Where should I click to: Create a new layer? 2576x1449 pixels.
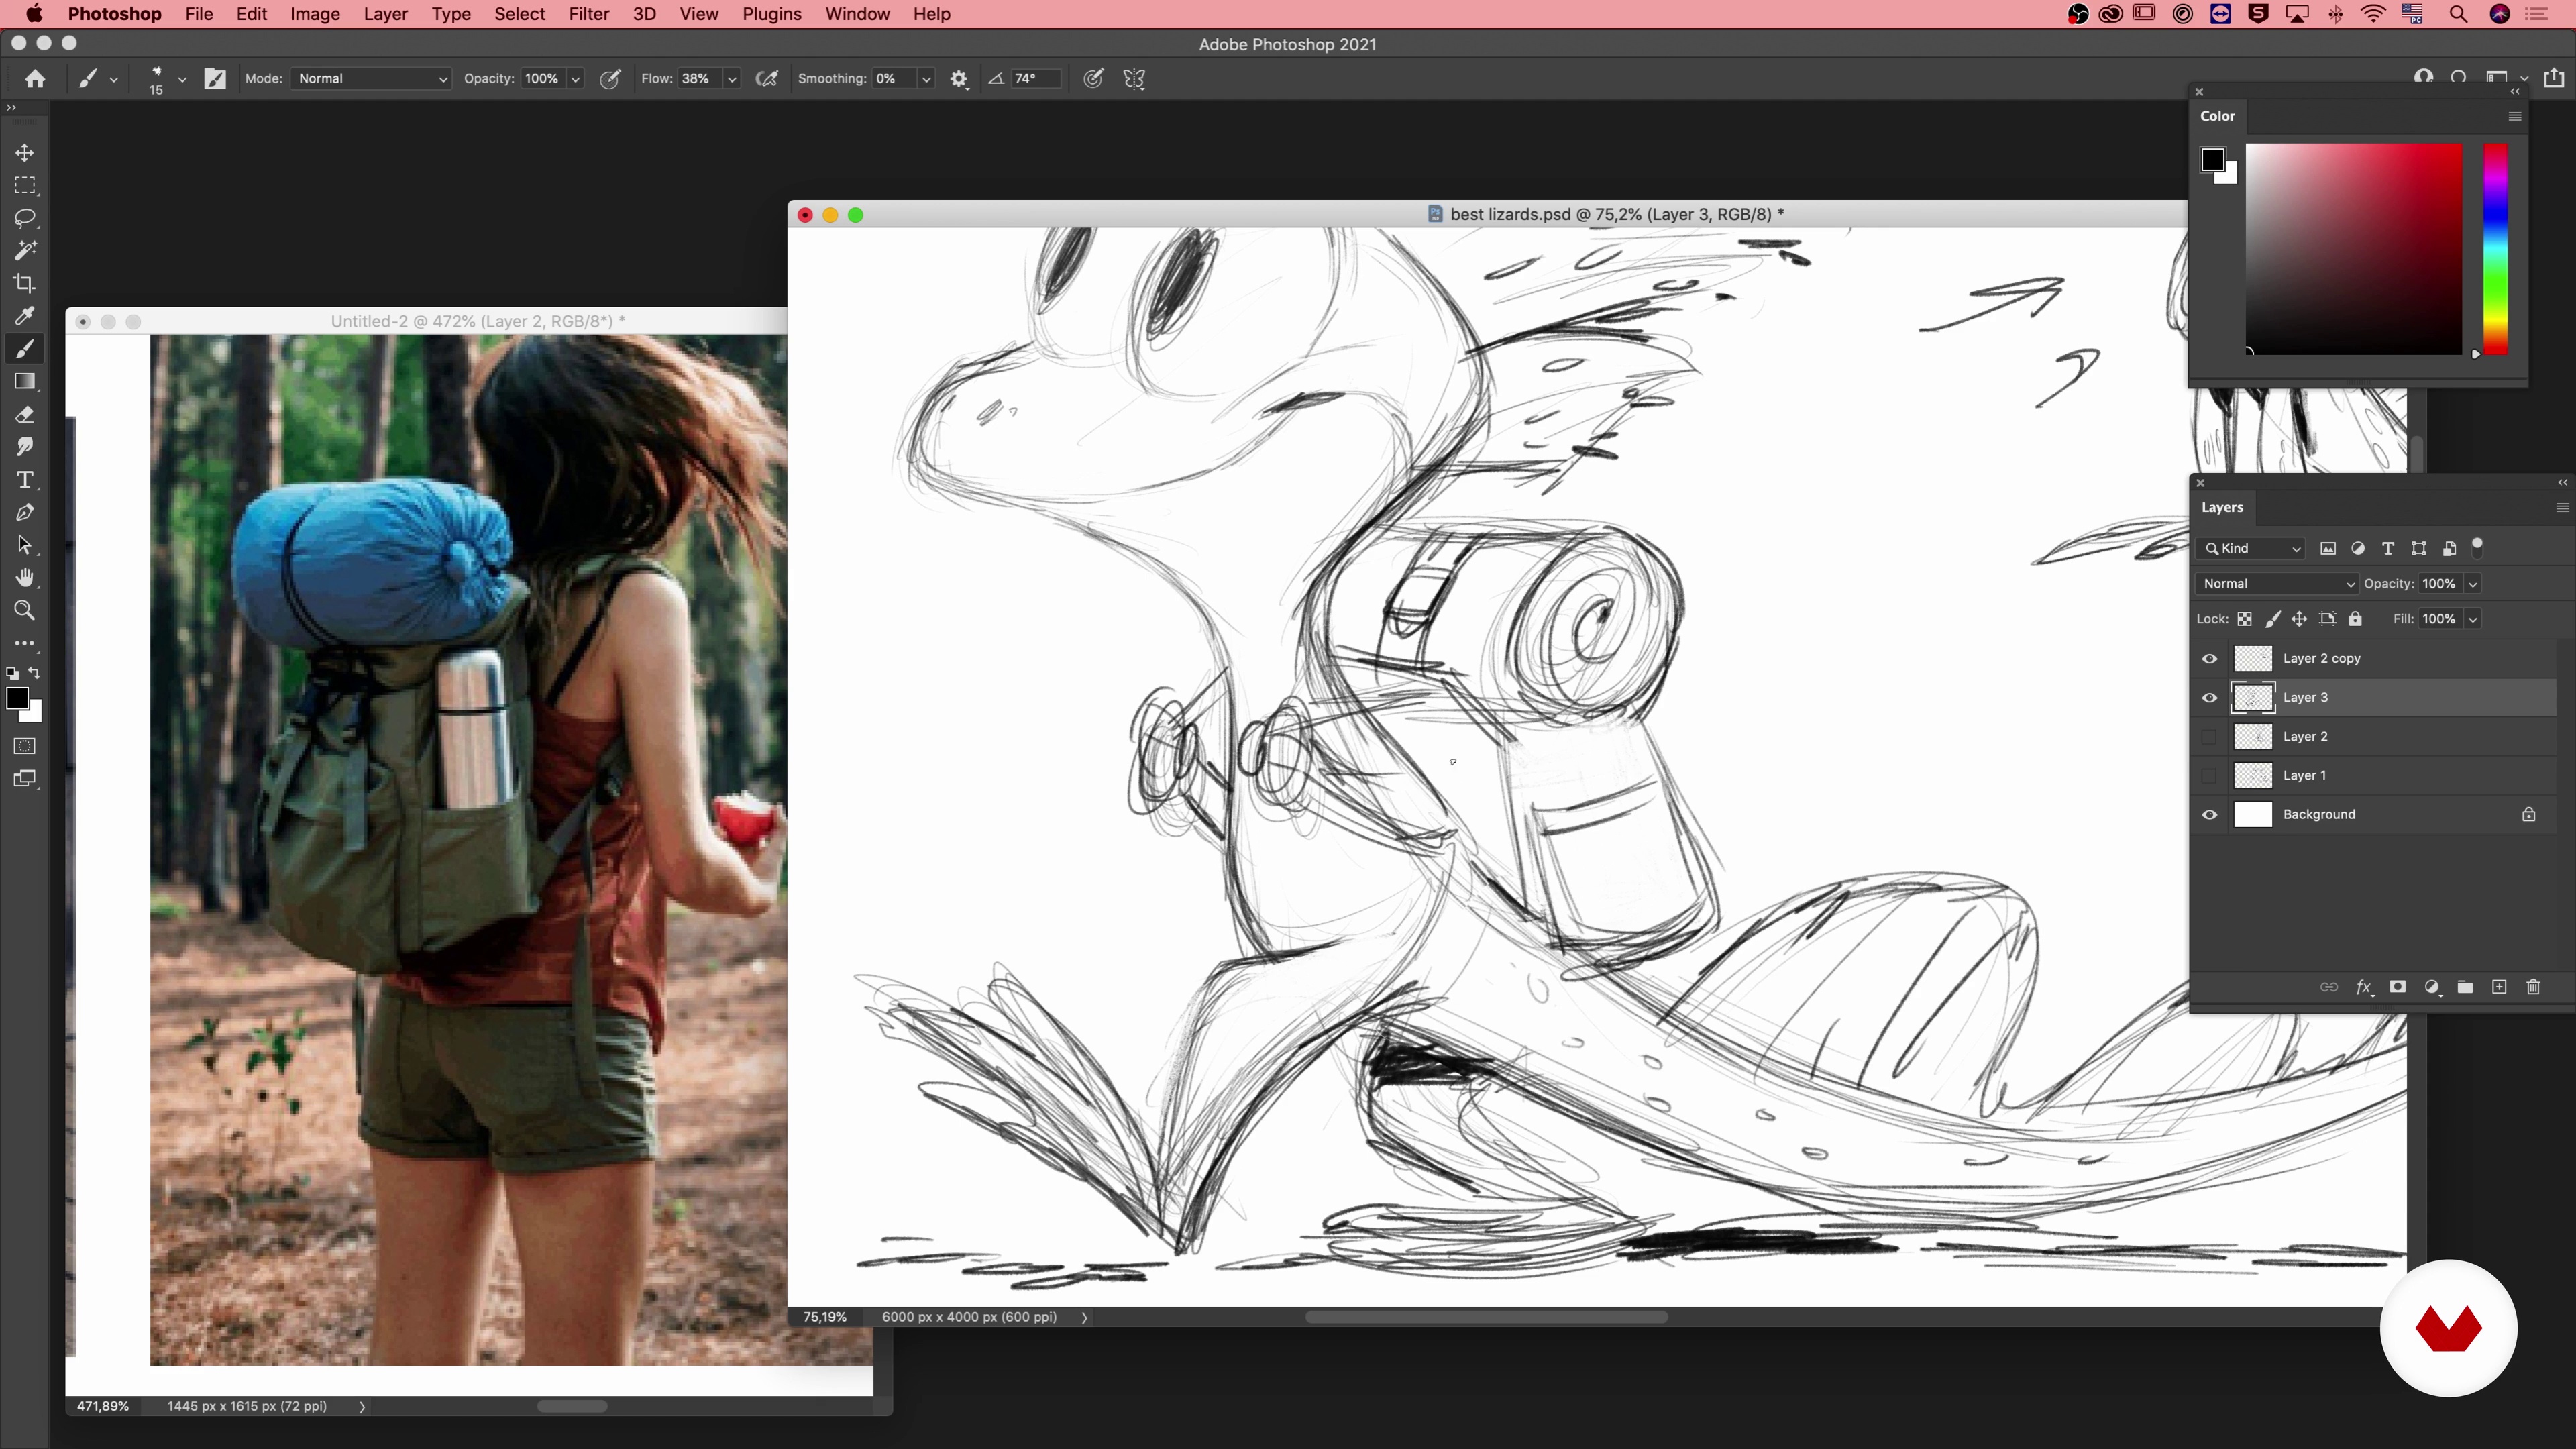coord(2499,987)
